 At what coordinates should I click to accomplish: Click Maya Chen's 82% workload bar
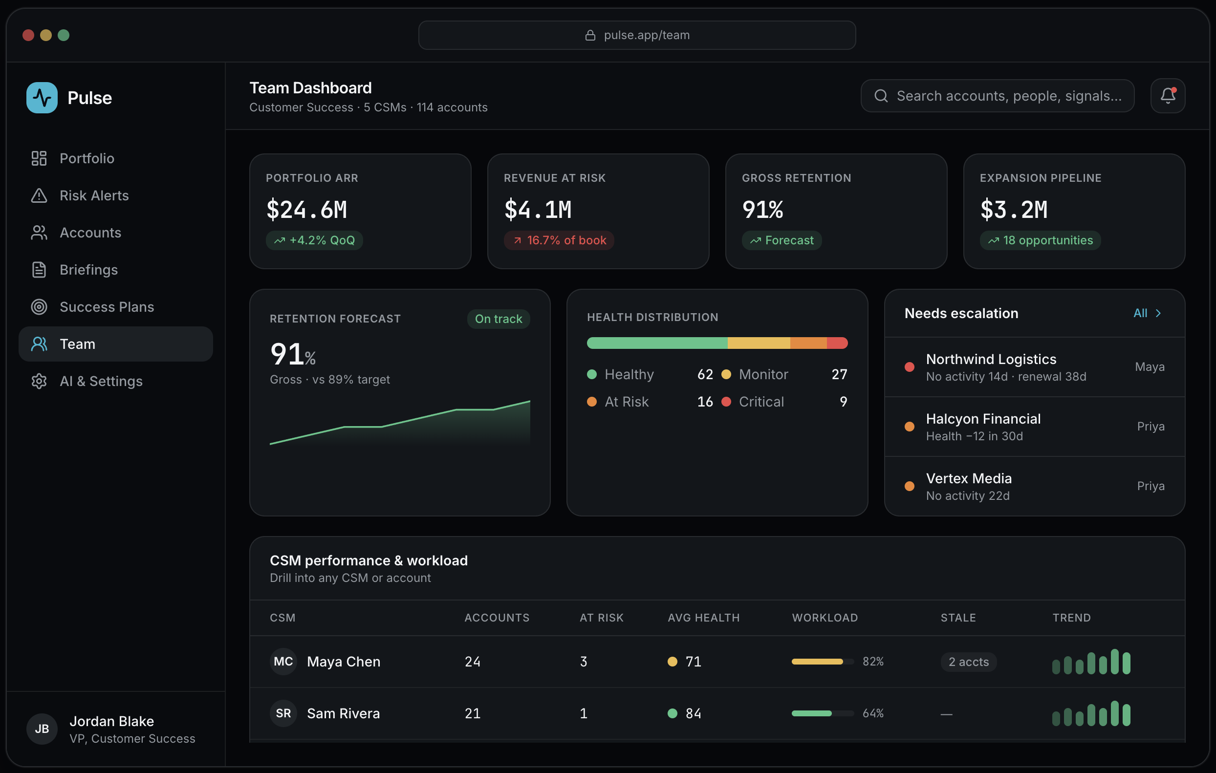coord(822,662)
